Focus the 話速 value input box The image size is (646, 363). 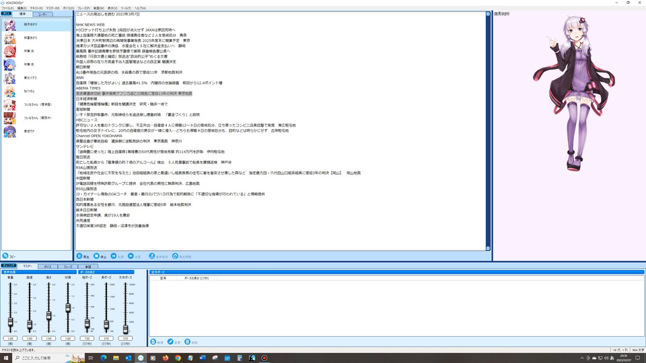tap(30, 338)
